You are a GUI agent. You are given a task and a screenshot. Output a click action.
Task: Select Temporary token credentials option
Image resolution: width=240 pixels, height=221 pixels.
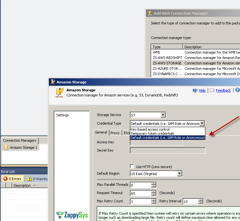coord(168,133)
